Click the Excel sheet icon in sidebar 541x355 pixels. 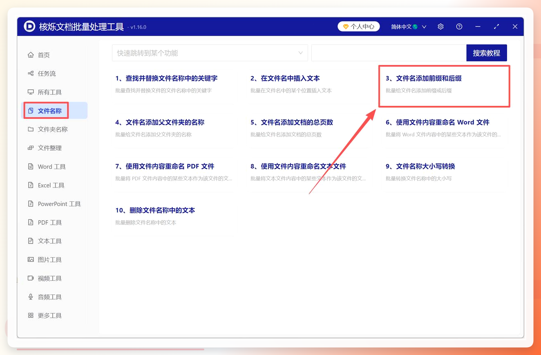click(x=31, y=185)
